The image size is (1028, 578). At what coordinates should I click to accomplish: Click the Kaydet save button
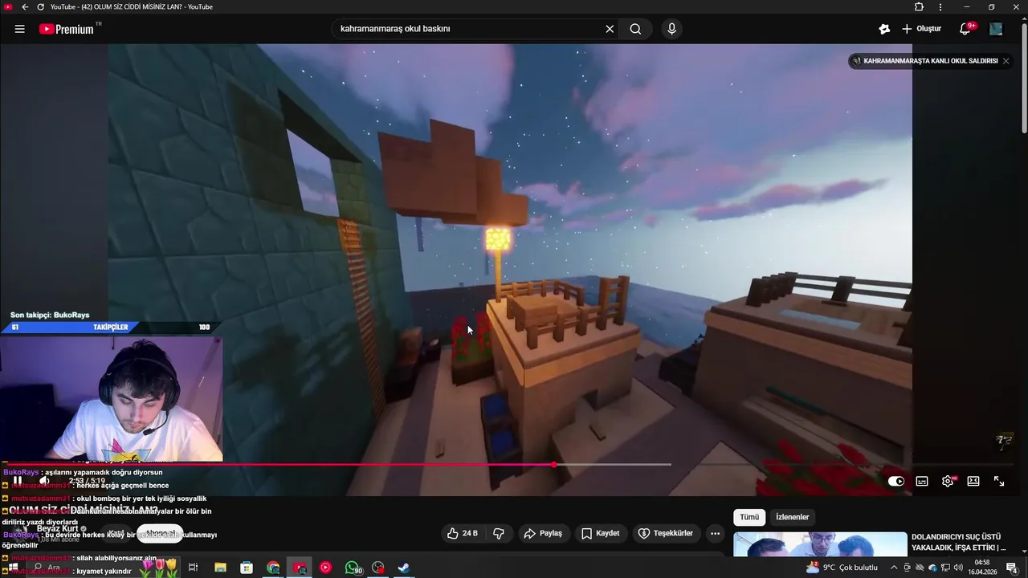coord(600,533)
